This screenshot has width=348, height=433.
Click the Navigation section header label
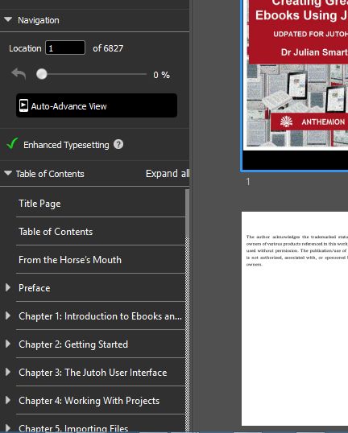[x=39, y=20]
